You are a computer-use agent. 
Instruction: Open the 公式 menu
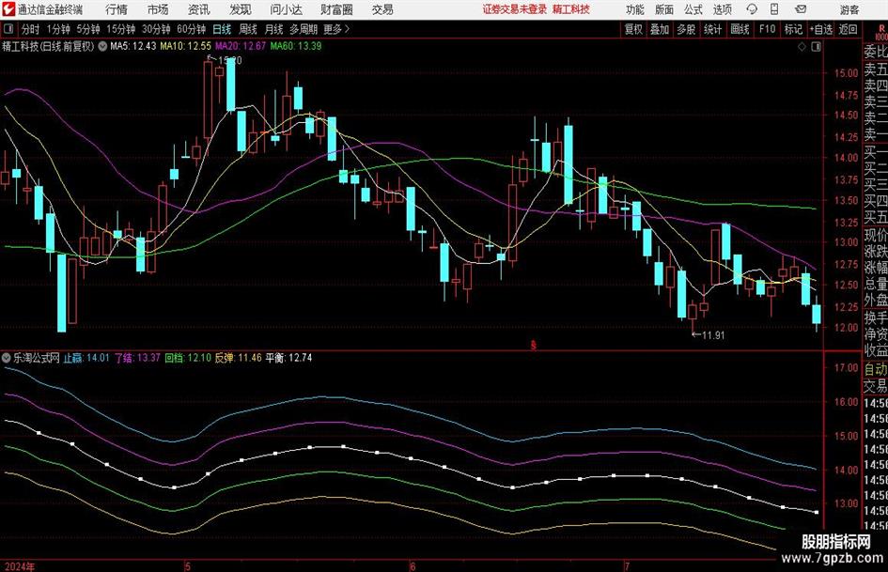click(x=693, y=9)
